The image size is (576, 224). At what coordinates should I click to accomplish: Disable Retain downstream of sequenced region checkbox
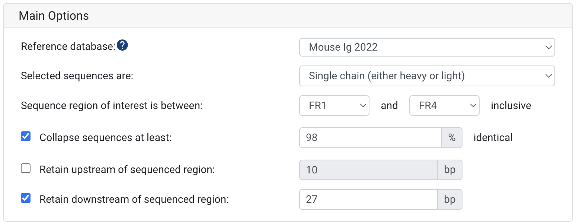pyautogui.click(x=26, y=198)
